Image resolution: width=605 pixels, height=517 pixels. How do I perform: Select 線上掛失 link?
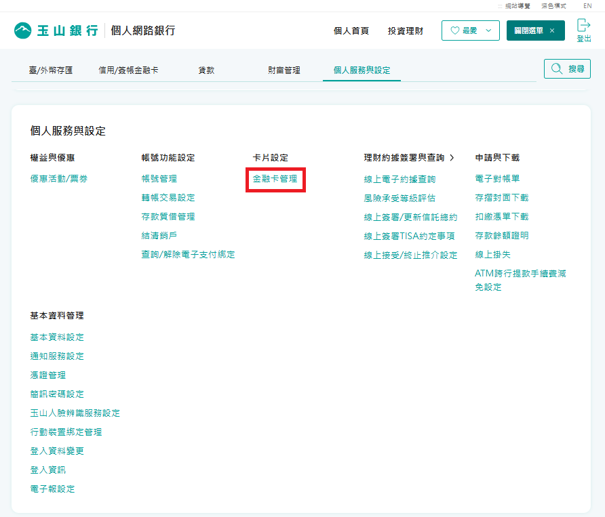[x=492, y=255]
